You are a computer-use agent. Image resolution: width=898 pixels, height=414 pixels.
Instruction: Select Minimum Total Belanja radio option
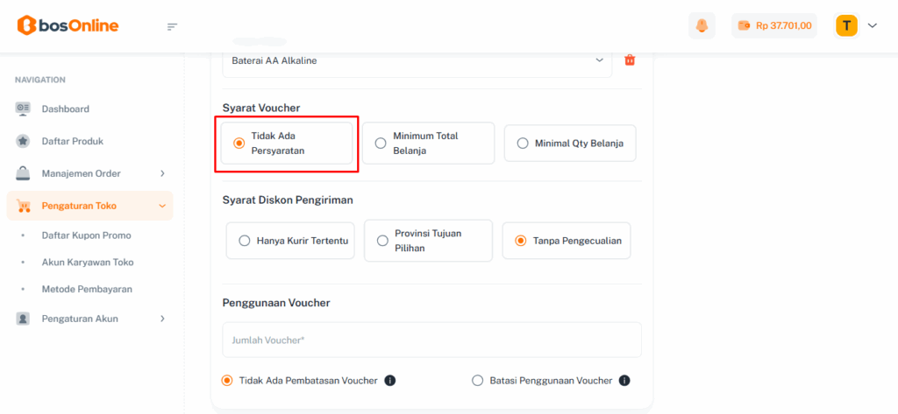click(x=381, y=144)
